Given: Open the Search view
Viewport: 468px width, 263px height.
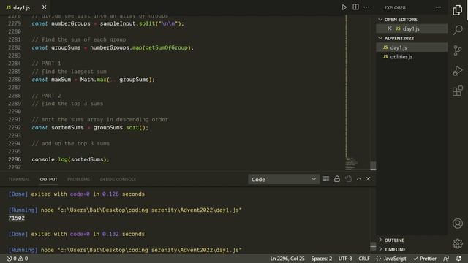Looking at the screenshot, I should pos(458,30).
